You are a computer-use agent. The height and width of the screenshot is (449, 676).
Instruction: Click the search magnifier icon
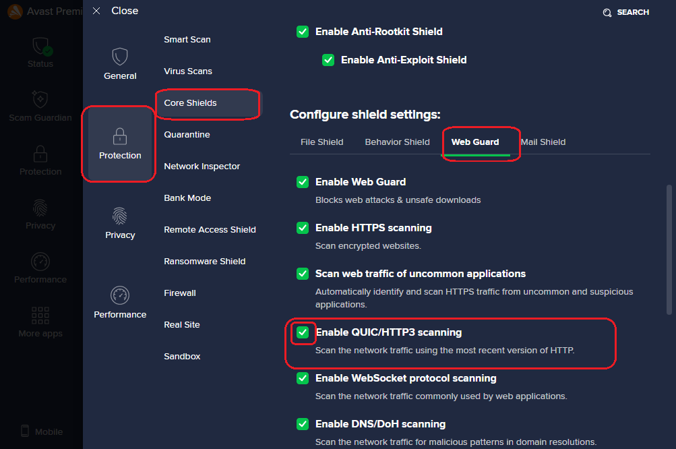(607, 13)
